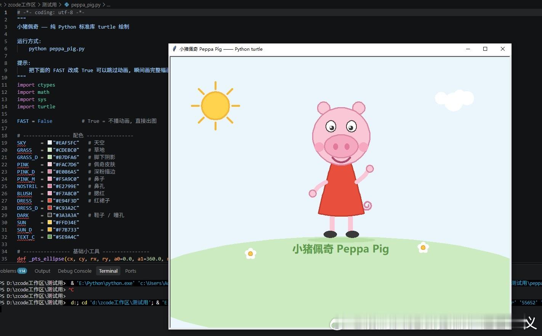Image resolution: width=542 pixels, height=336 pixels.
Task: Open the dark swatch for "#3A3A3A"
Action: tap(50, 215)
